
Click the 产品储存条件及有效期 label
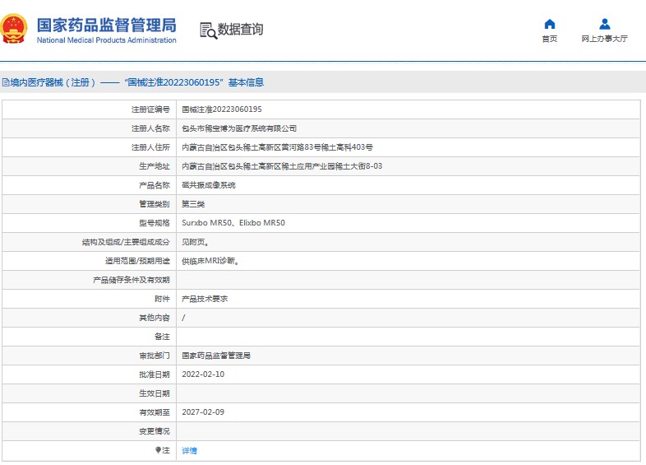(x=132, y=280)
